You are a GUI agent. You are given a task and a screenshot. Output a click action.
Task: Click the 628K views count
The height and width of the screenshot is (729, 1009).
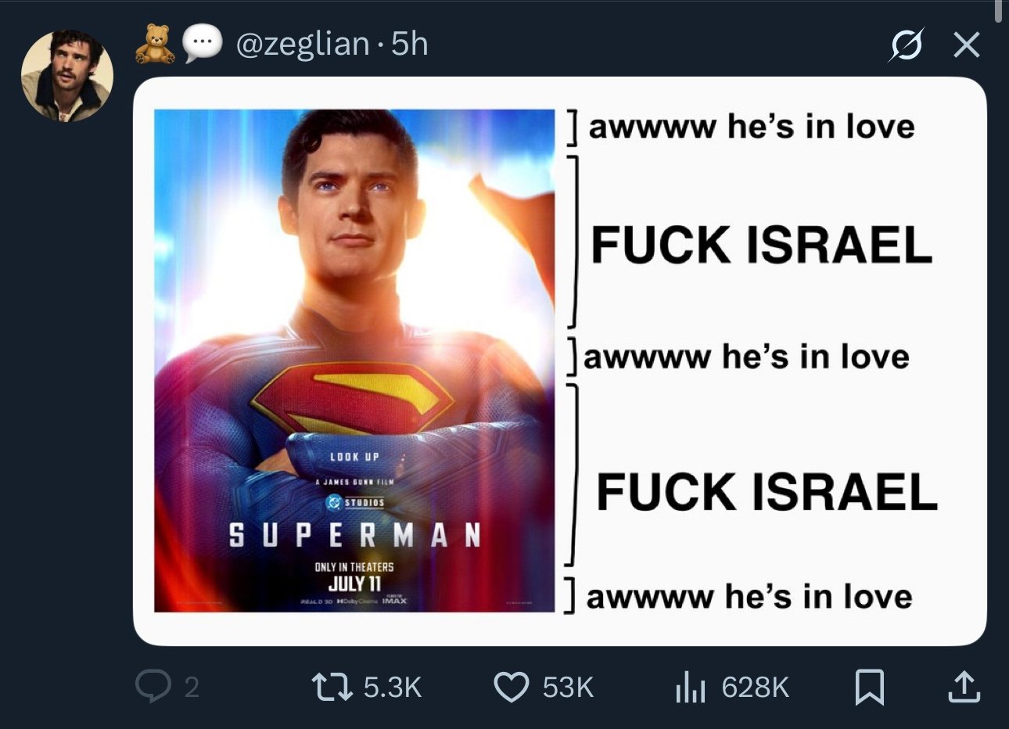[756, 688]
